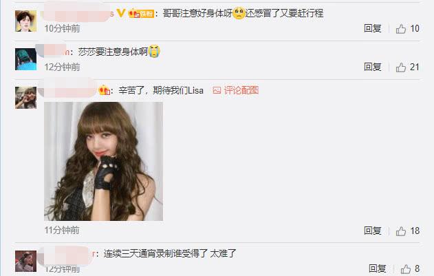The image size is (434, 276).
Task: Click the orange 铁粉 fan badge
Action: click(141, 13)
